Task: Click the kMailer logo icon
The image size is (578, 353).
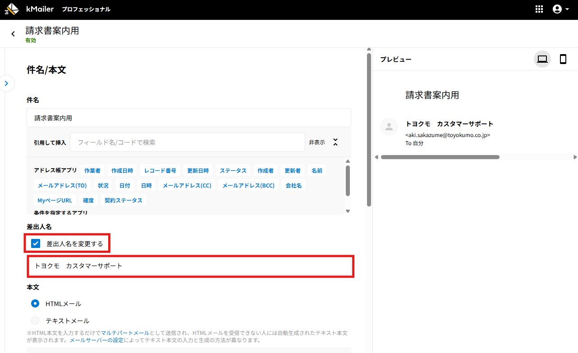Action: [12, 9]
